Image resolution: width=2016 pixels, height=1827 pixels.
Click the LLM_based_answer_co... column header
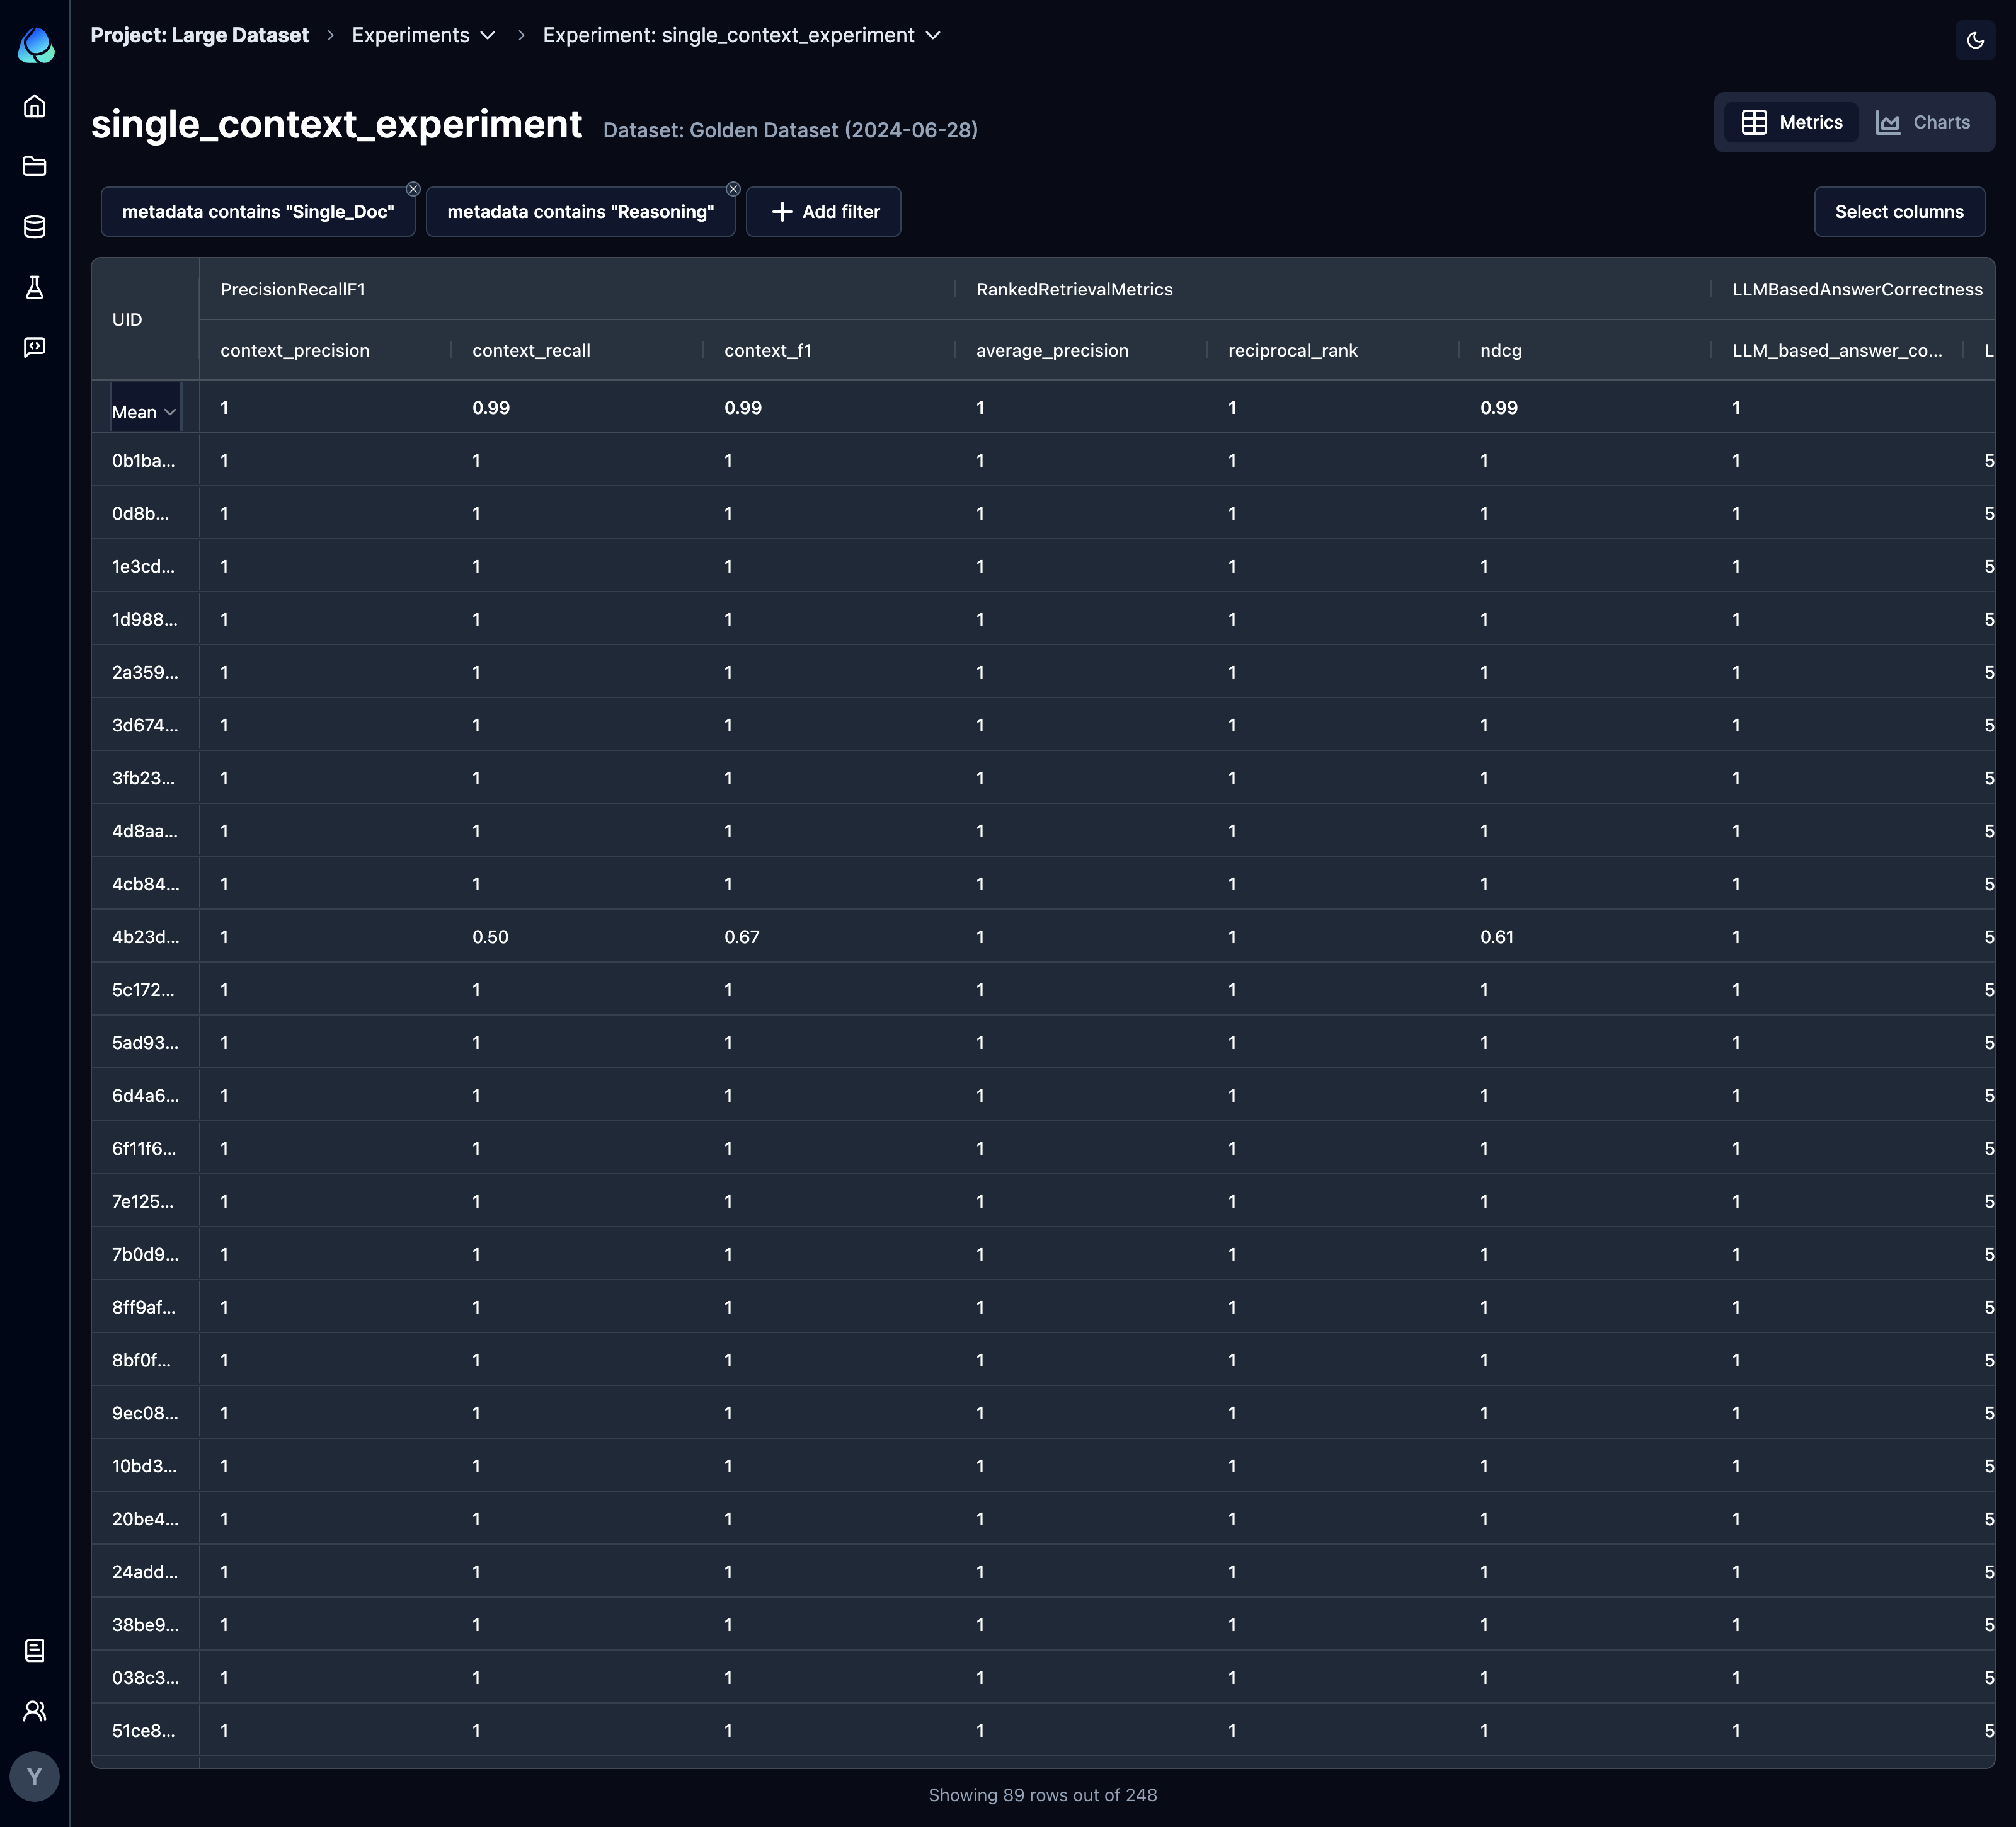click(x=1837, y=350)
